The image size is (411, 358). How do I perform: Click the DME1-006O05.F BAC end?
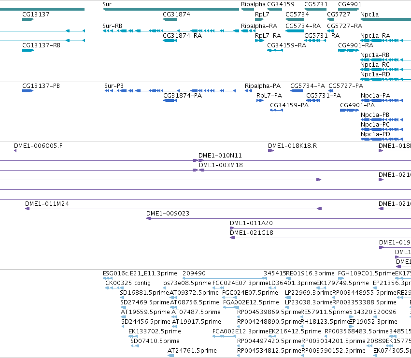click(x=15, y=151)
